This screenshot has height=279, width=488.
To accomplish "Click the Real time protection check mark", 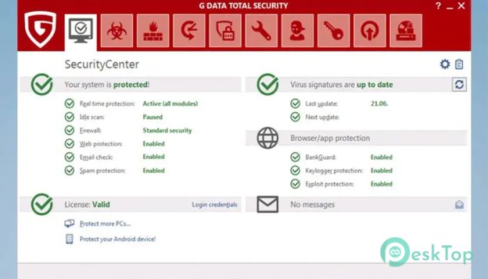I will coord(70,103).
